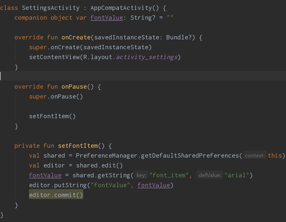Click getDefaultSharedPreferences method name
Viewport: 286px width, 222px height.
190,156
